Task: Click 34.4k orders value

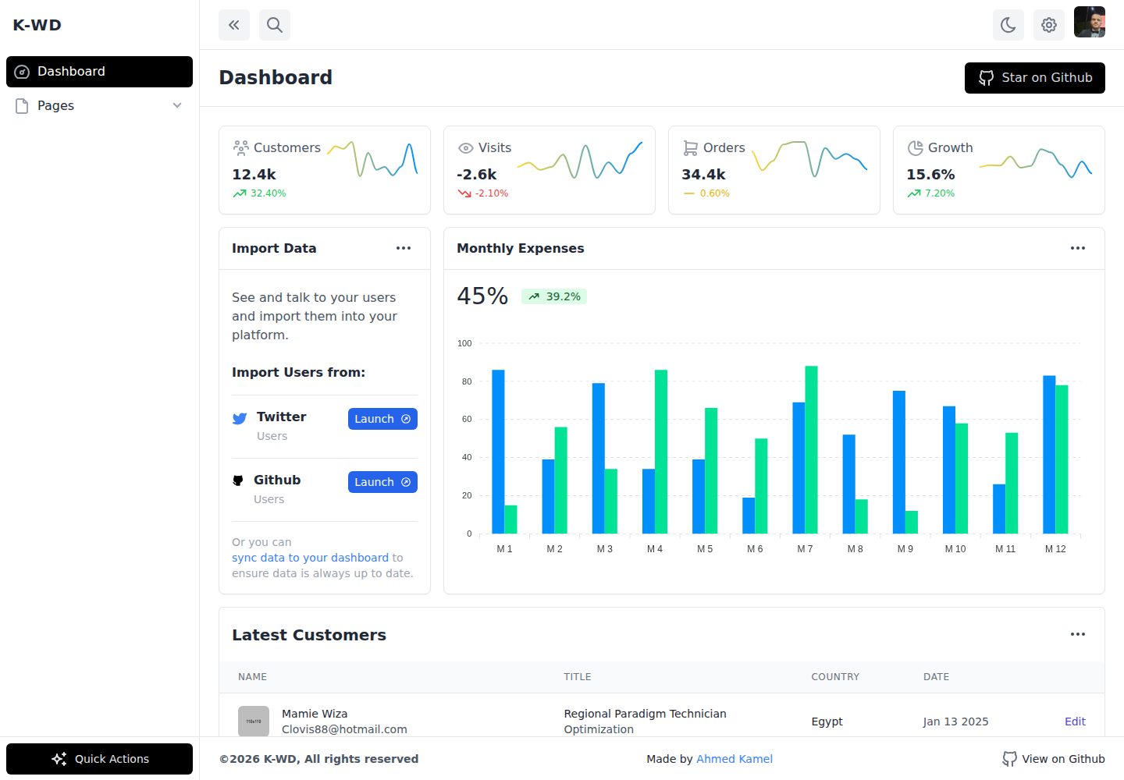Action: pyautogui.click(x=703, y=175)
